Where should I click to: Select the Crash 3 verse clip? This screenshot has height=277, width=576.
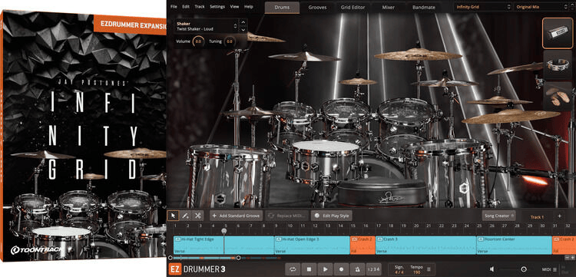pos(425,245)
